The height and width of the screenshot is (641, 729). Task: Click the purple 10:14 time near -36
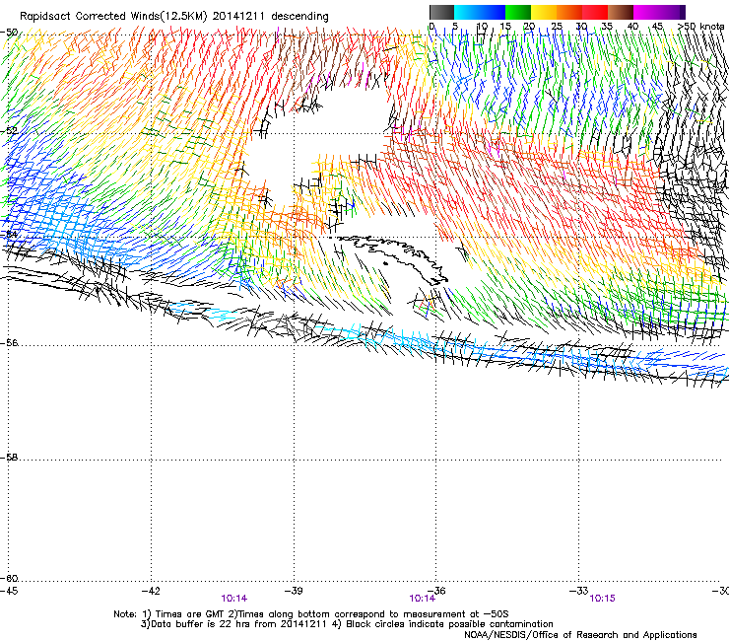pyautogui.click(x=423, y=599)
